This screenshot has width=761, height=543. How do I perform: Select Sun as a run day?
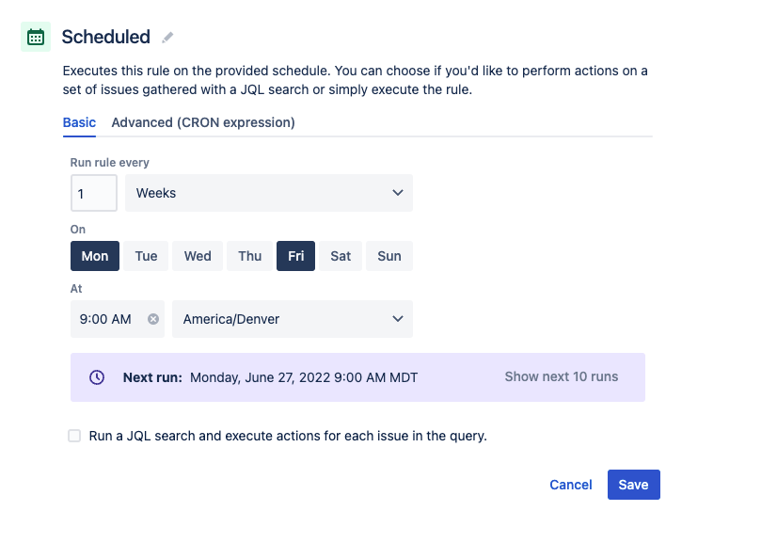[389, 256]
